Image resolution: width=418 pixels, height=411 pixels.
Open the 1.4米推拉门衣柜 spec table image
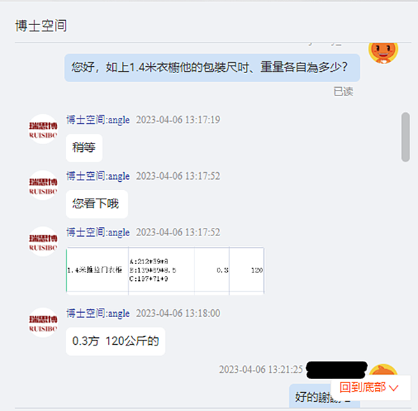click(x=165, y=271)
